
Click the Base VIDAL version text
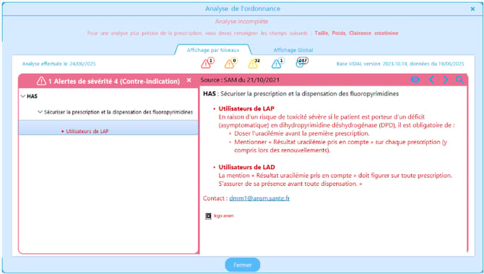[400, 64]
